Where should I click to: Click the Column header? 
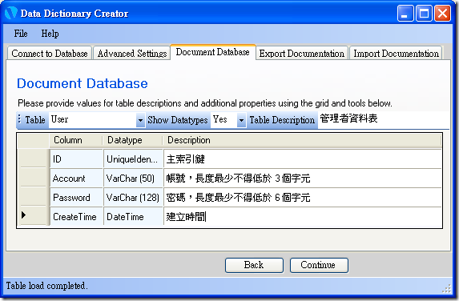pos(76,140)
